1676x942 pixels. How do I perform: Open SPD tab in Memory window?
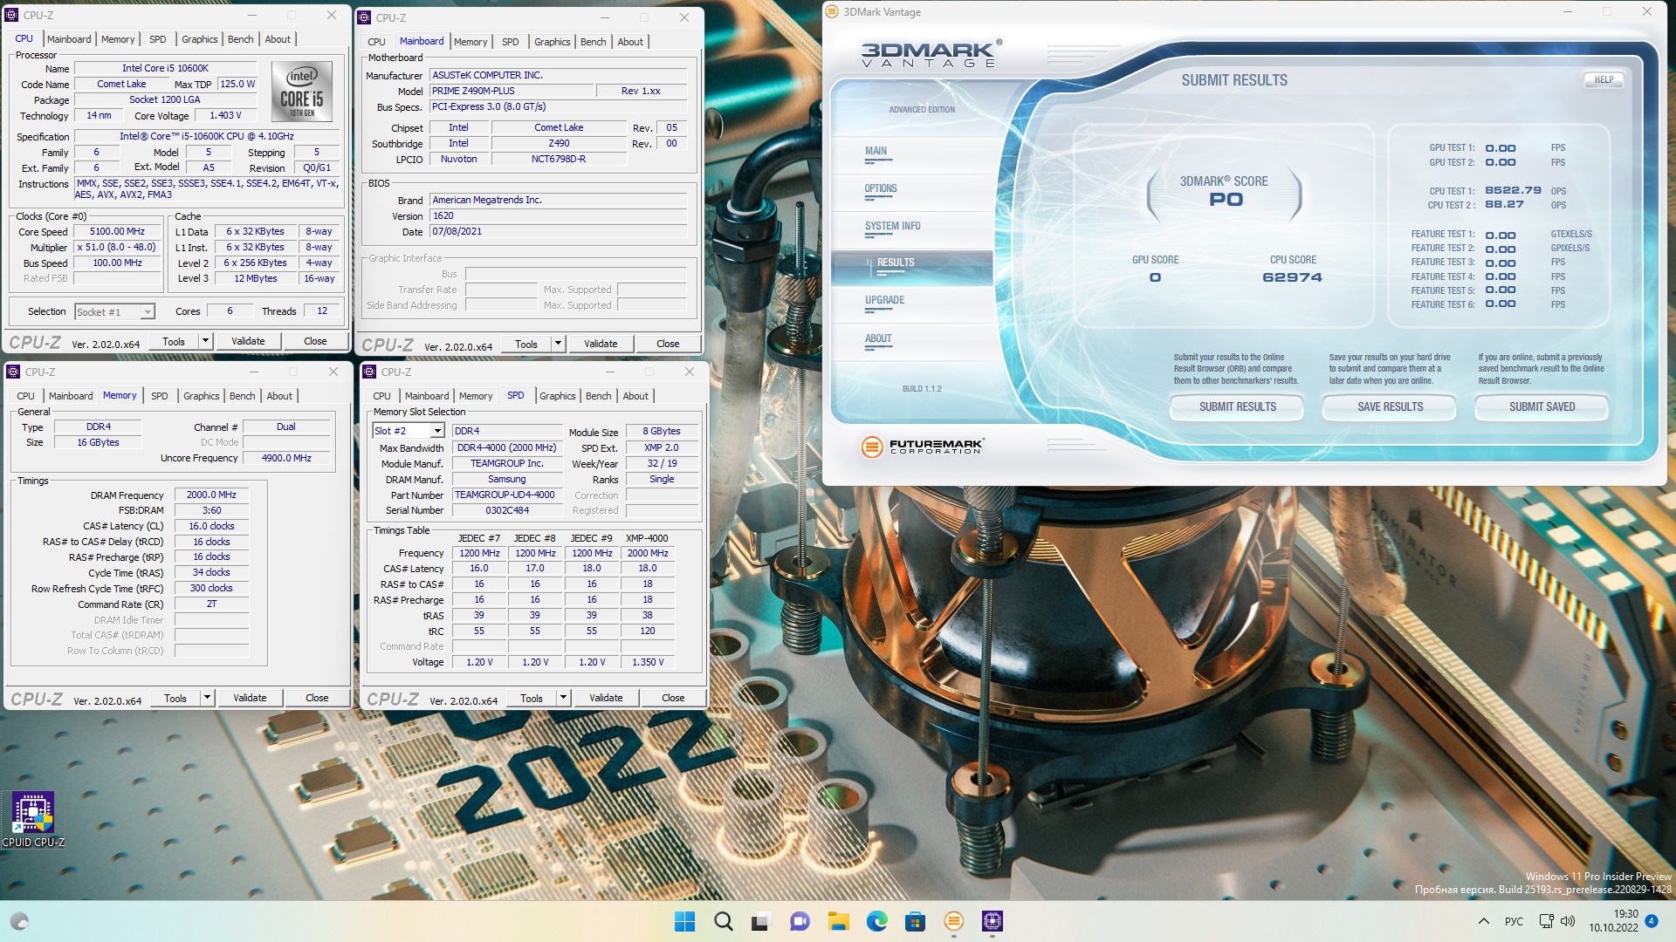click(x=160, y=396)
